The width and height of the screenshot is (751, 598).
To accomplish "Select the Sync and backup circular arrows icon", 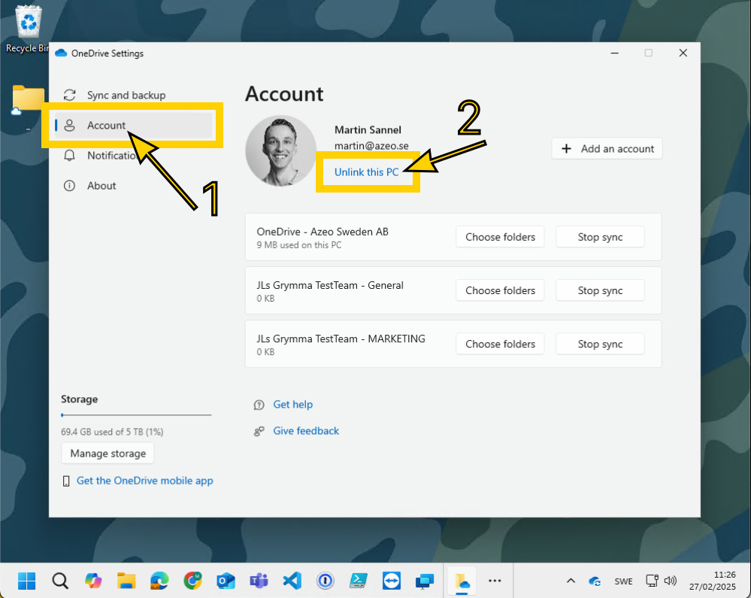I will click(70, 95).
